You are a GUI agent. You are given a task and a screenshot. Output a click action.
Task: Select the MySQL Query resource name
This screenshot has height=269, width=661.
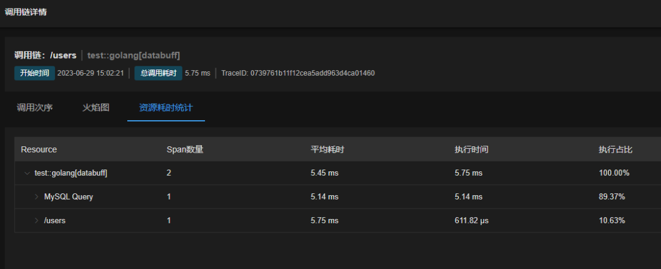click(69, 197)
